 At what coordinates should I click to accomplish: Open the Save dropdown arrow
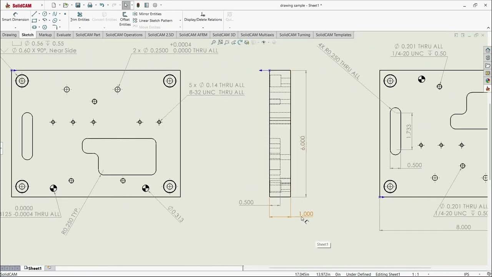(83, 5)
